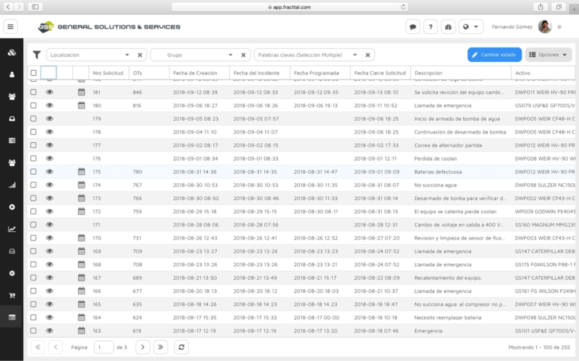Click the question mark help icon
The height and width of the screenshot is (361, 579).
tap(431, 27)
